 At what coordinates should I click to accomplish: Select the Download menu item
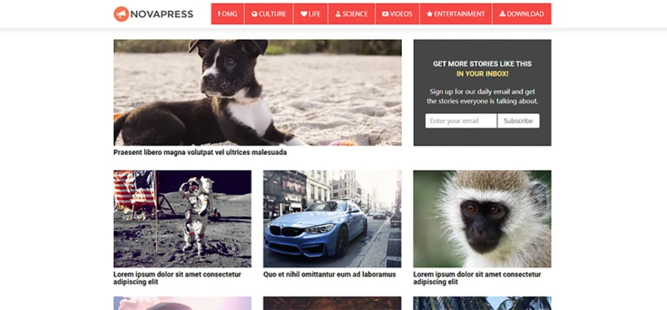click(522, 14)
